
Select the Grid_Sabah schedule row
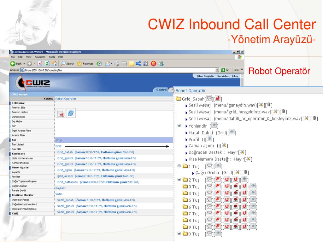point(114,152)
